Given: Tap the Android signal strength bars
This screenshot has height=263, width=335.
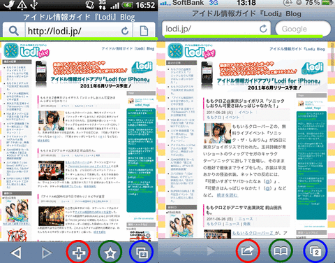Looking at the screenshot, I should (x=115, y=6).
